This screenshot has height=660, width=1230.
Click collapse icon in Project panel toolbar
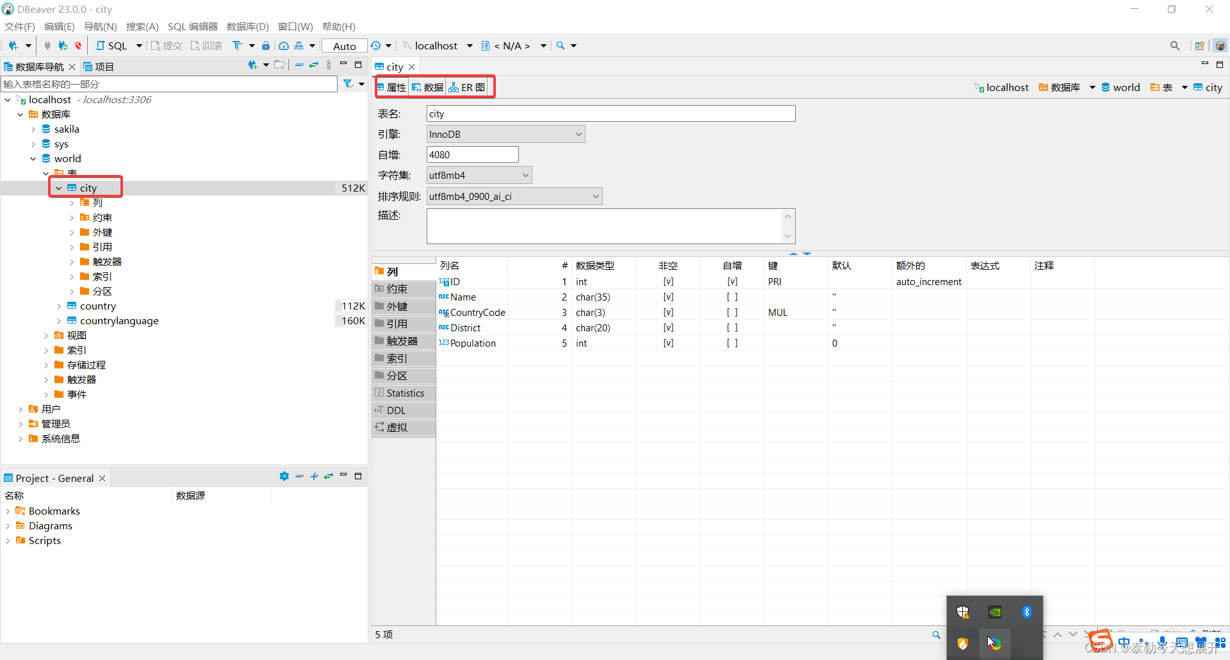tap(299, 476)
